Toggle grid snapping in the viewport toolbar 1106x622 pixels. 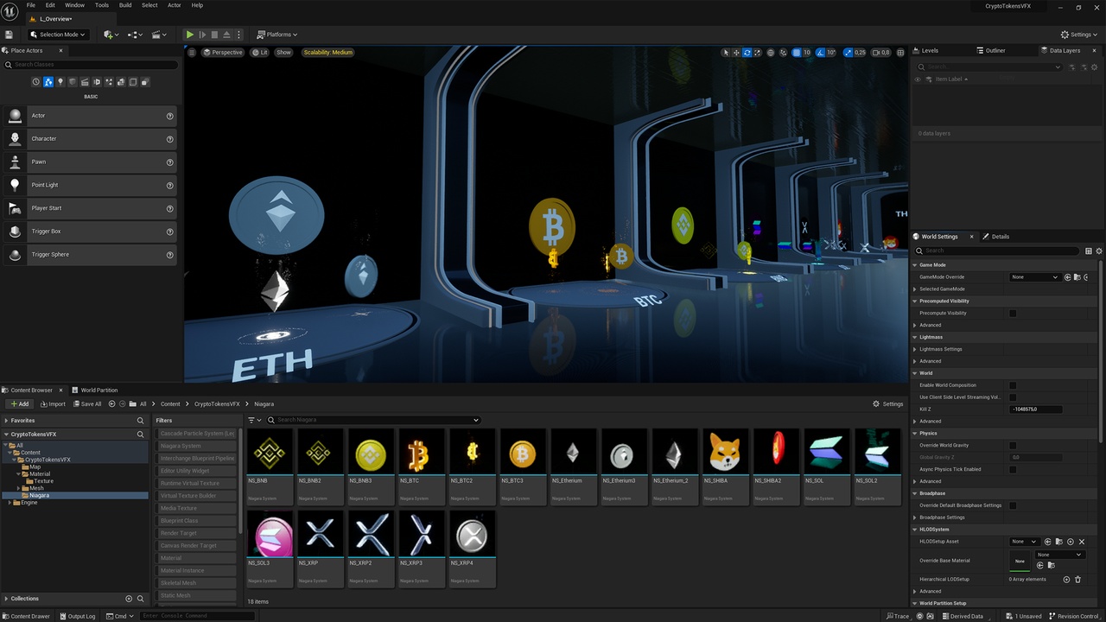tap(797, 53)
